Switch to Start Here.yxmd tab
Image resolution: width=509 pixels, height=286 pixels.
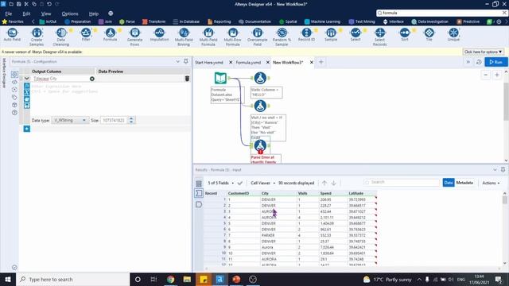(209, 62)
